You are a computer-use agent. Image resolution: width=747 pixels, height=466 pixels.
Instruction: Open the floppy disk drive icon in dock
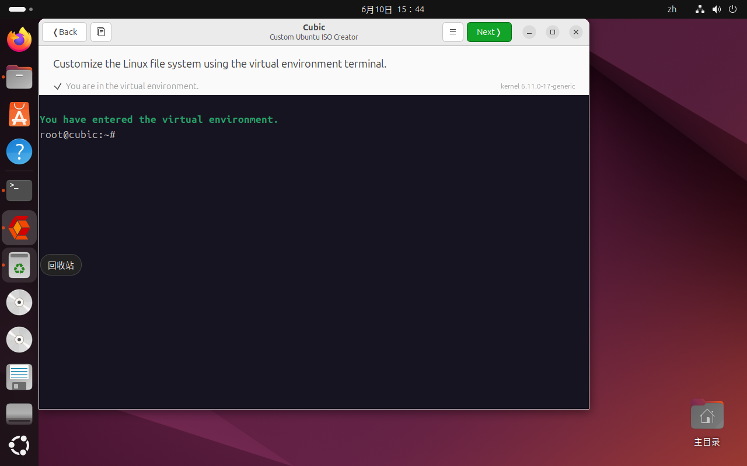point(19,377)
